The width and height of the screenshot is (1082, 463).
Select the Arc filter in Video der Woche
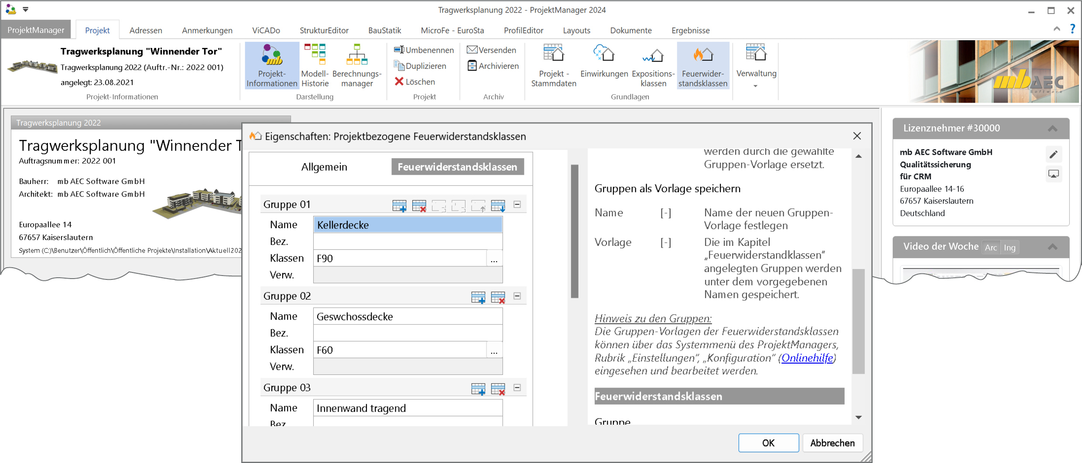tap(991, 247)
